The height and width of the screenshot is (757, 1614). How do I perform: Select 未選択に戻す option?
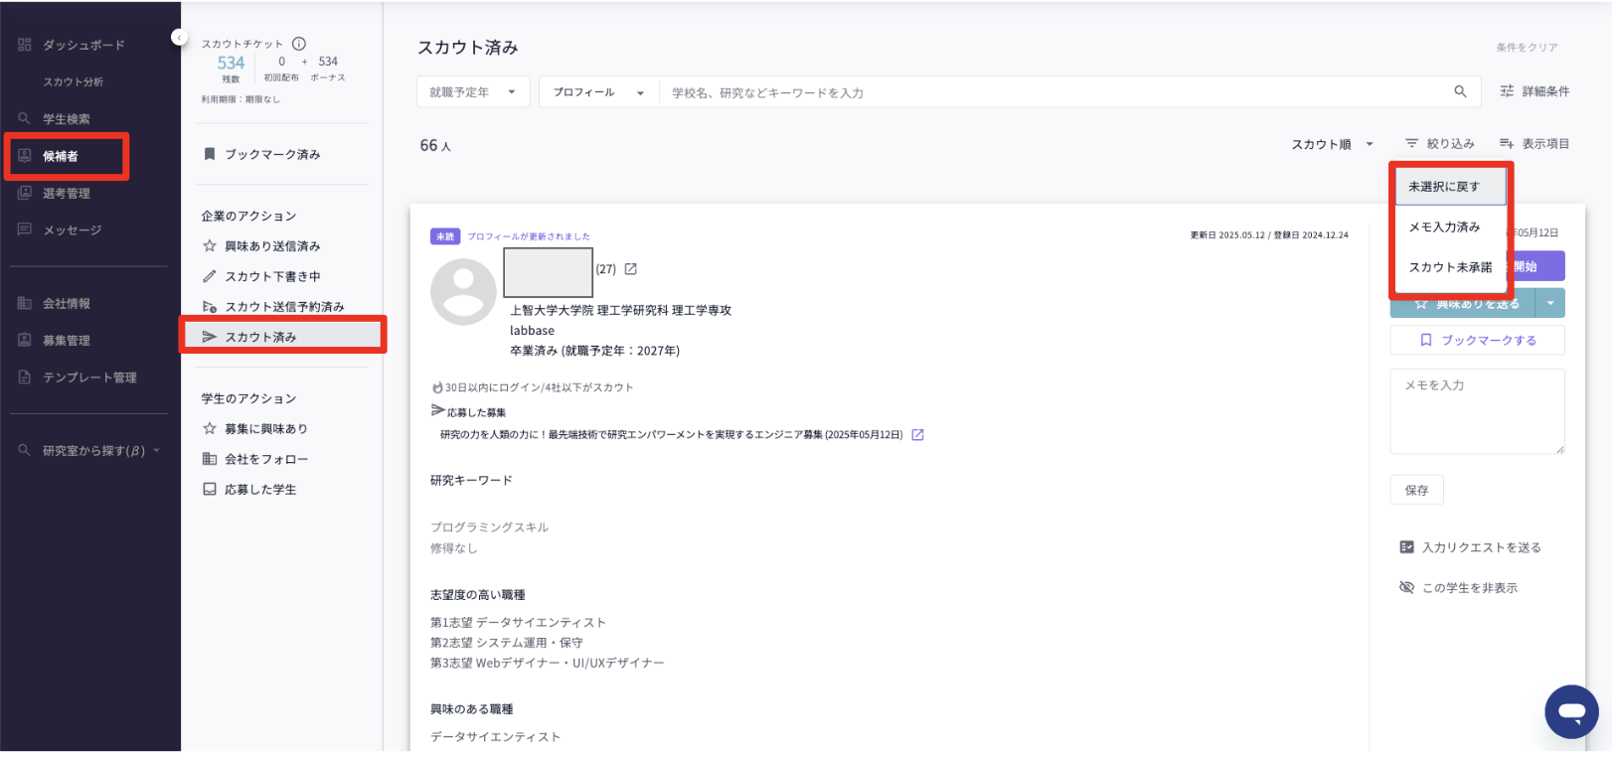click(1451, 187)
